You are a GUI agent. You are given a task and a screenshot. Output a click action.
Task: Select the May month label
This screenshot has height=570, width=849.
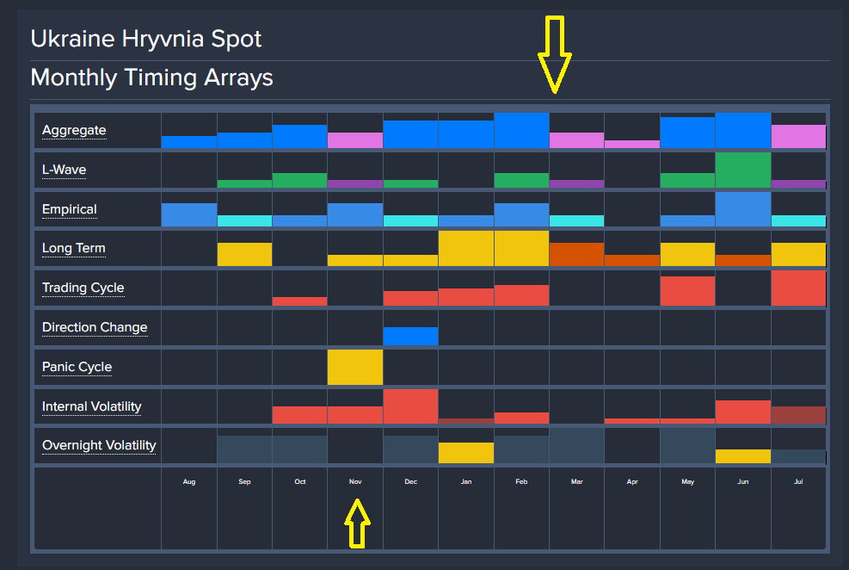click(687, 481)
